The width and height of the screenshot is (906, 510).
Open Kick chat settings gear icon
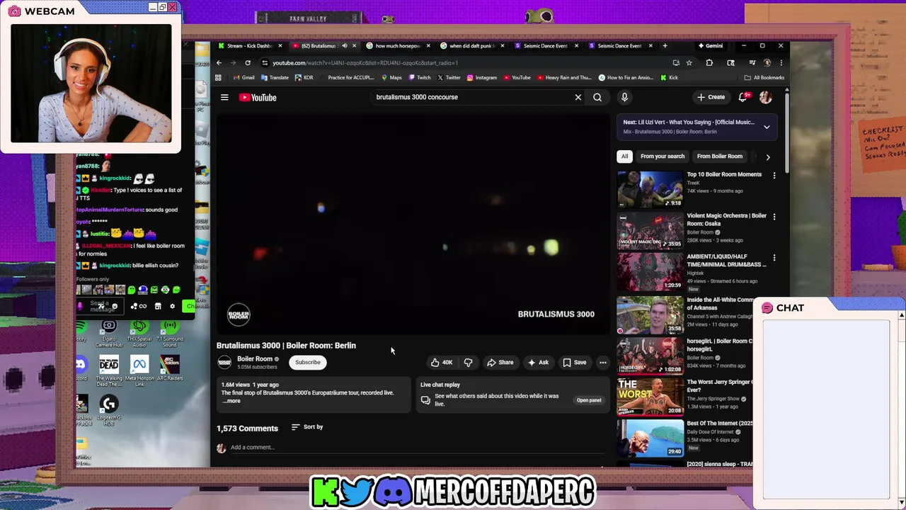coord(172,306)
